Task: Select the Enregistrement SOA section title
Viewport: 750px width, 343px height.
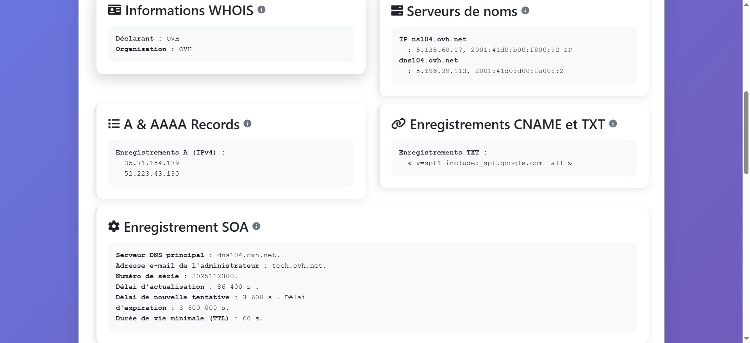Action: [186, 227]
